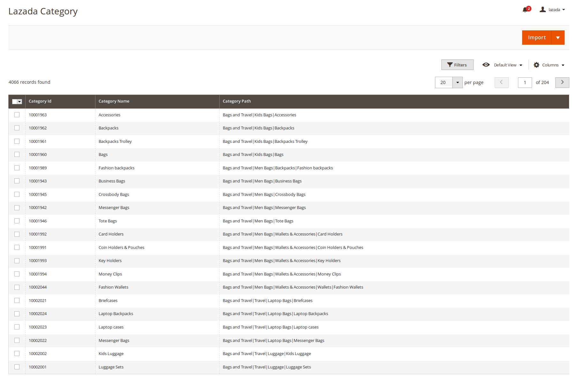Check the row for category 10002022
This screenshot has height=387, width=578.
click(x=17, y=340)
